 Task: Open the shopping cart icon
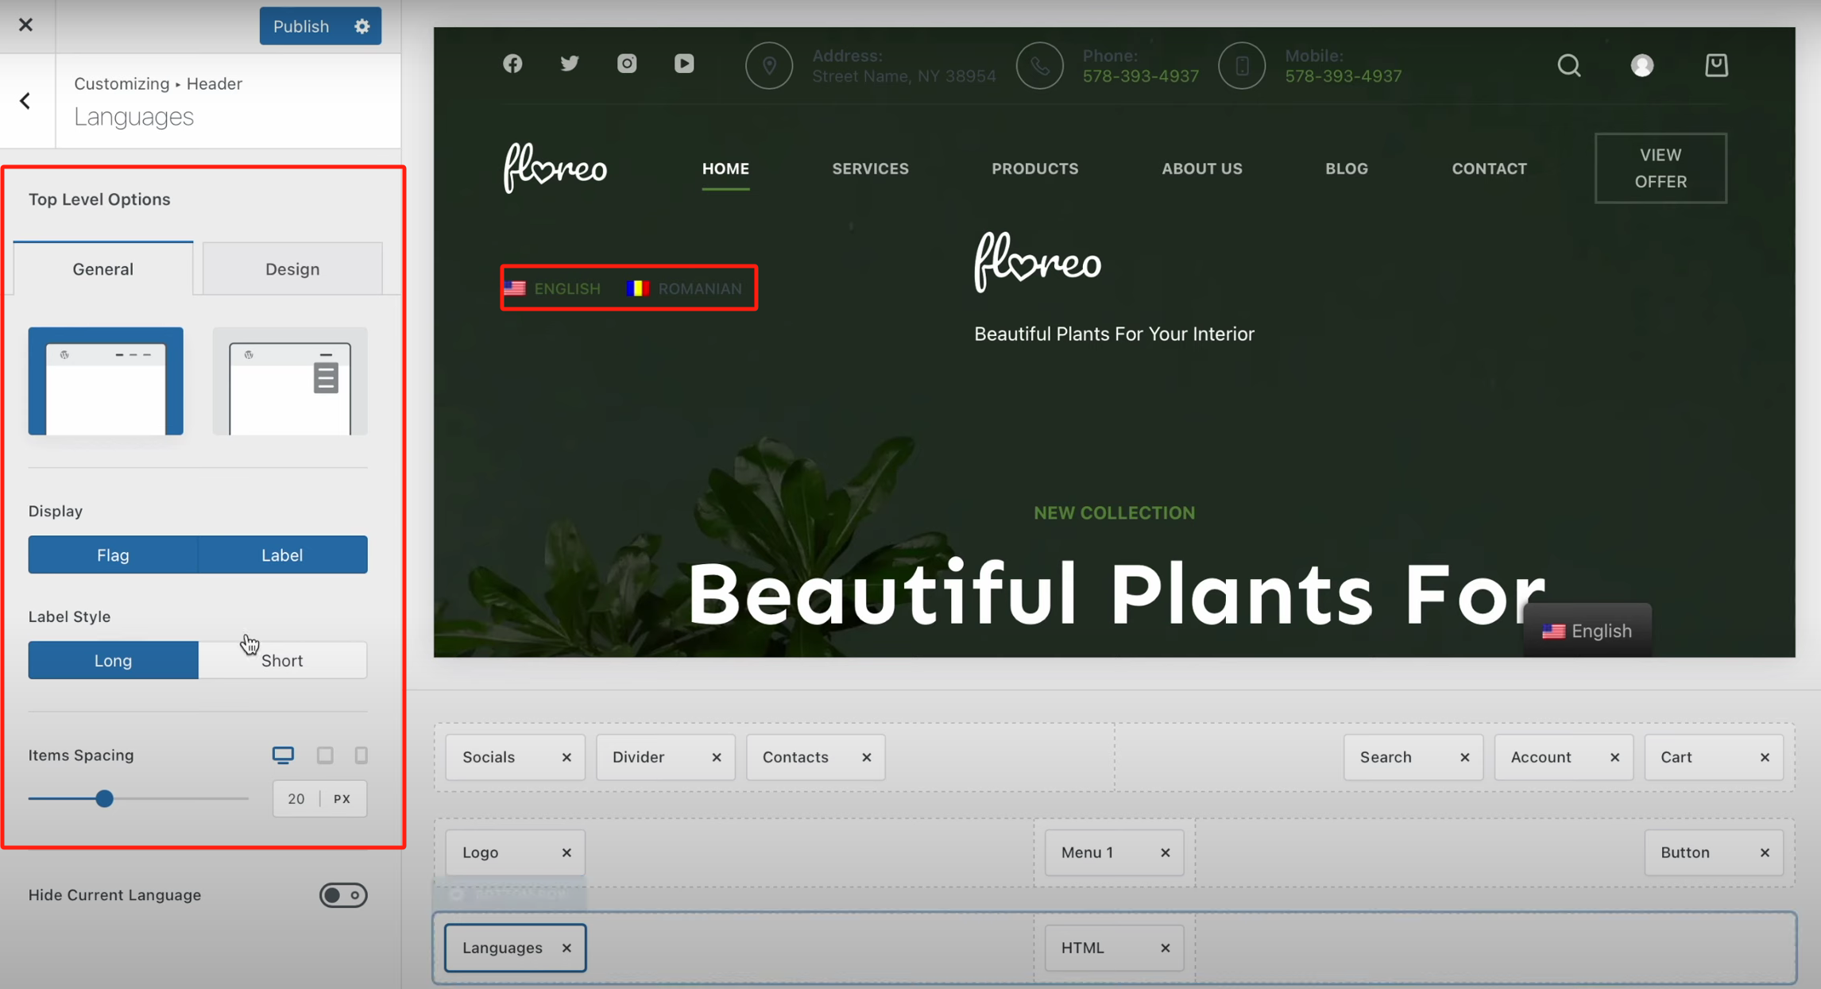(1716, 65)
